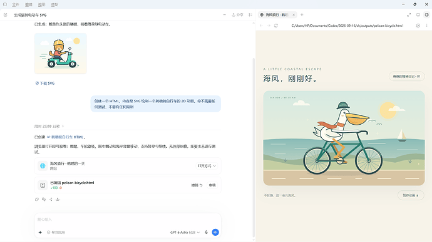The image size is (432, 242).
Task: Toggle the split view panel icon
Action: click(x=427, y=15)
